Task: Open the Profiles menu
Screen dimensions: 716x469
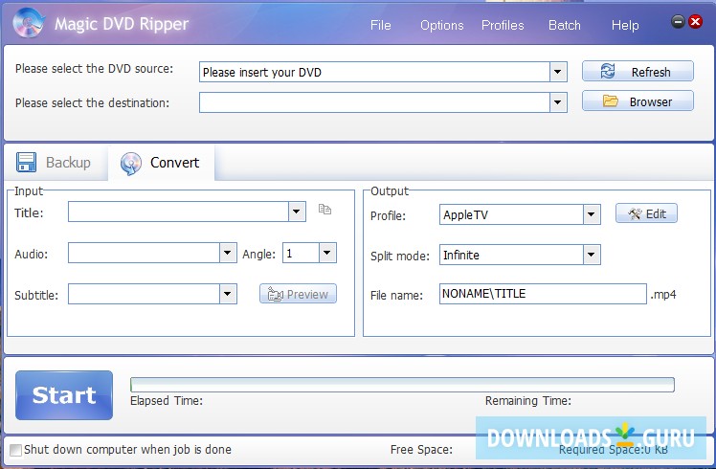Action: (503, 25)
